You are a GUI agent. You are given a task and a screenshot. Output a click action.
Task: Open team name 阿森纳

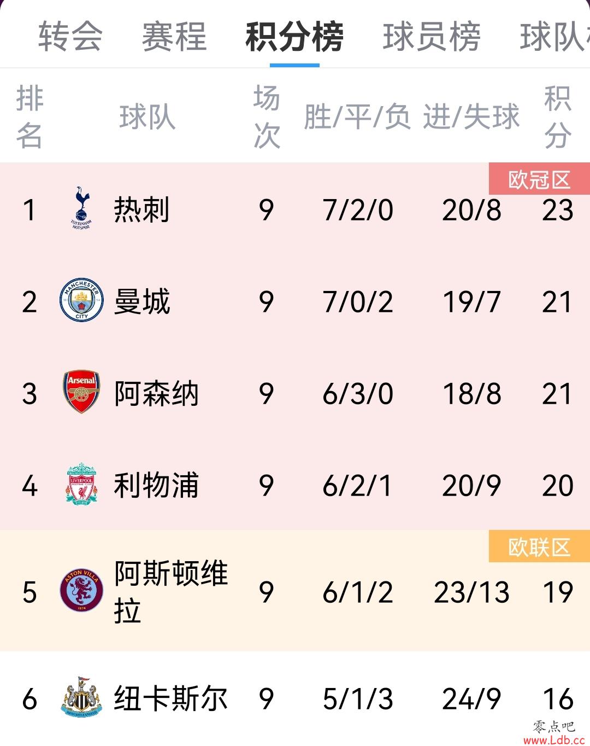[x=156, y=393]
